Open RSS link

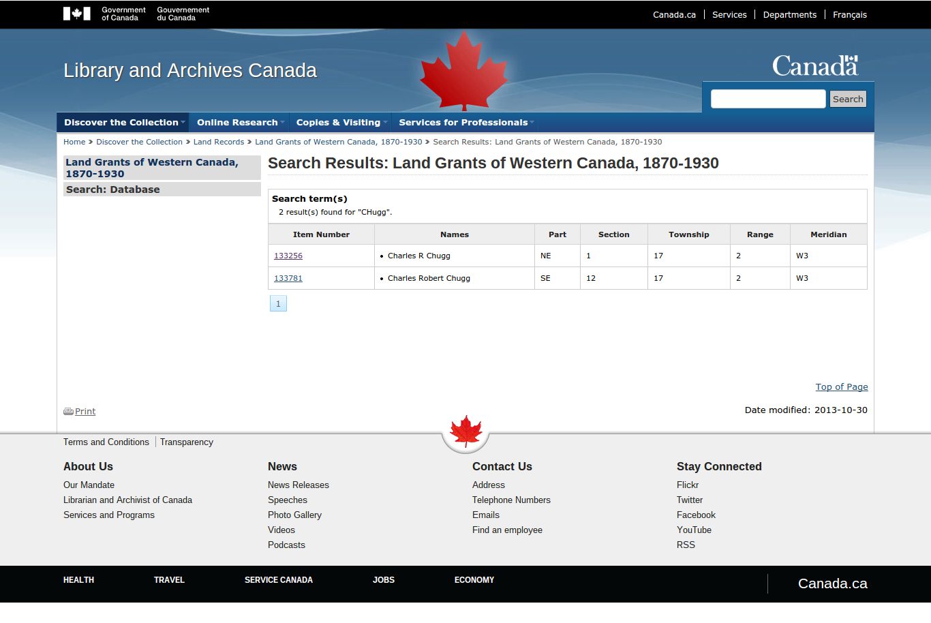point(686,545)
